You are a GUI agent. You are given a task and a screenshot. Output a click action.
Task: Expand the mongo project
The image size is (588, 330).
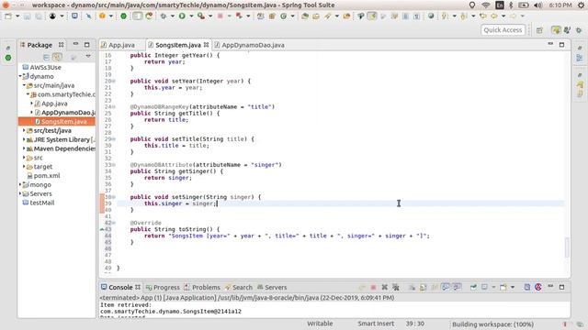pos(20,185)
